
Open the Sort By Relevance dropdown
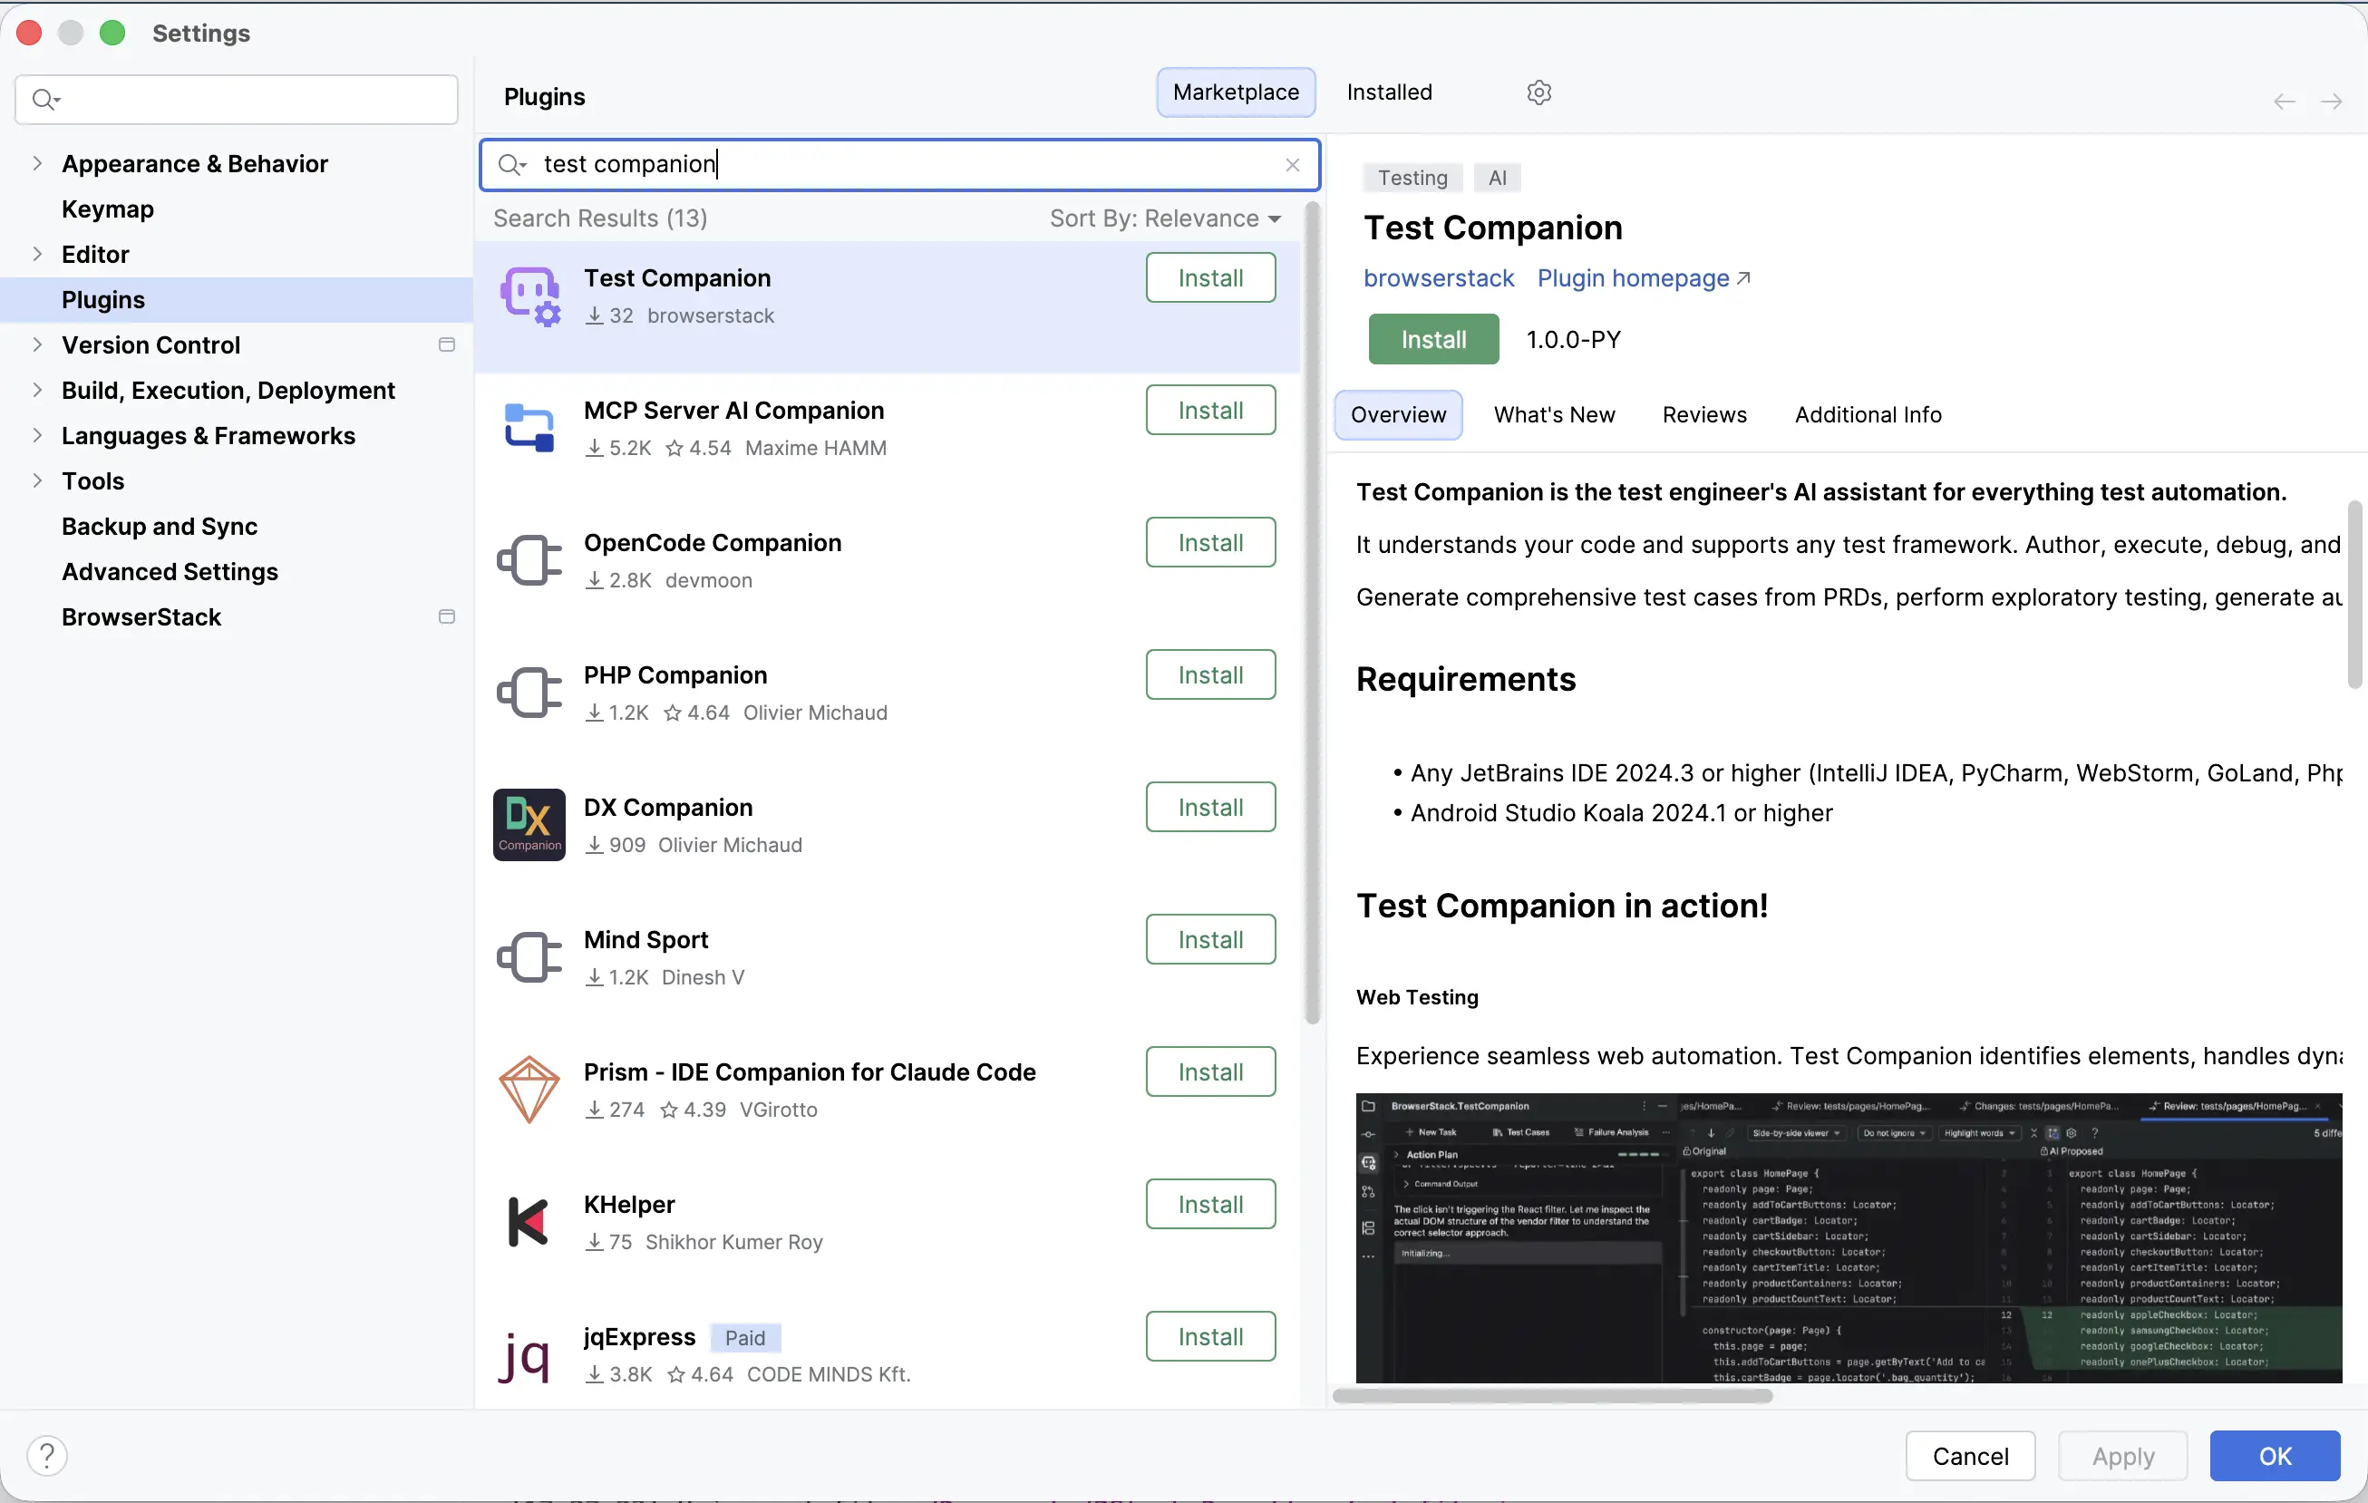pos(1165,218)
